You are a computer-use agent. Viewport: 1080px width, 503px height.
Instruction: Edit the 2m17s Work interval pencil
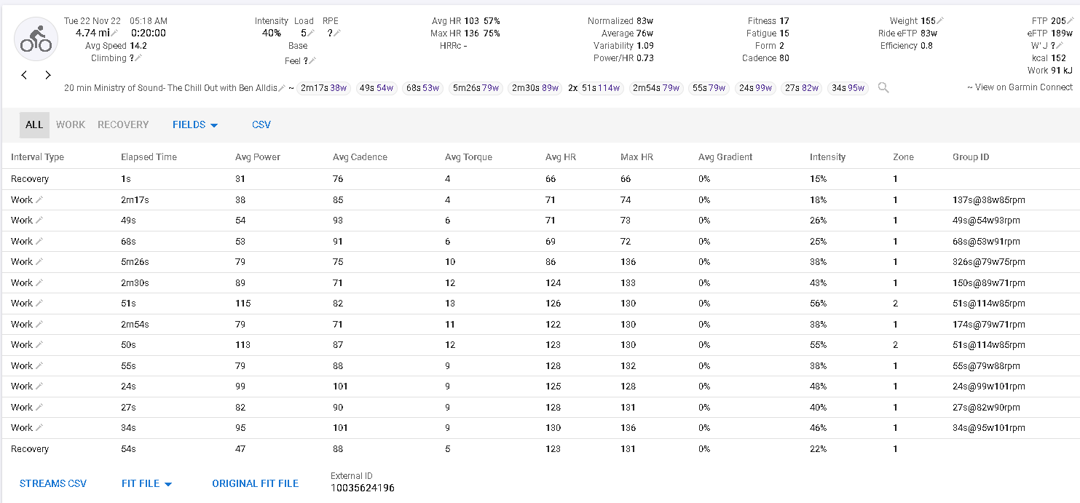point(39,199)
